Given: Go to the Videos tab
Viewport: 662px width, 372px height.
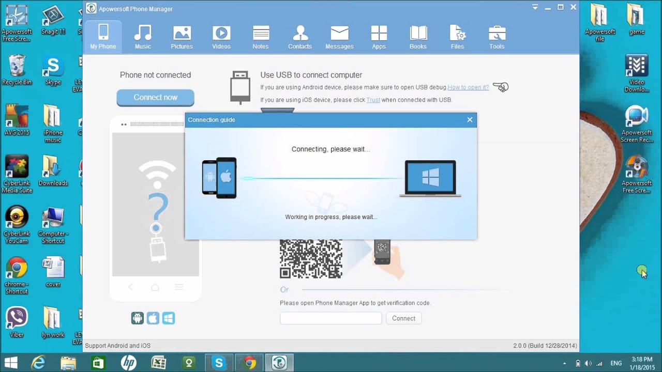Looking at the screenshot, I should tap(221, 36).
